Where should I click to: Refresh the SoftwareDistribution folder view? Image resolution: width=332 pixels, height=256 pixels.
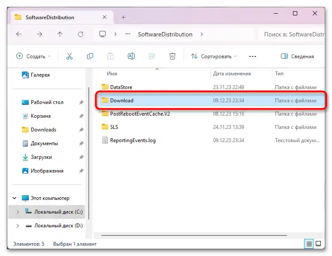81,34
